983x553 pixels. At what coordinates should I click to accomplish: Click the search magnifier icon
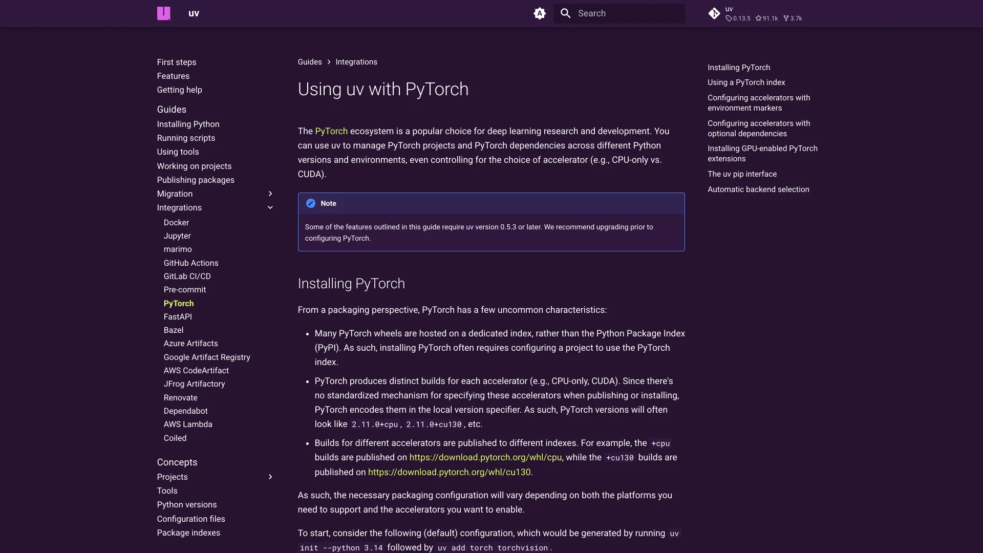(566, 13)
